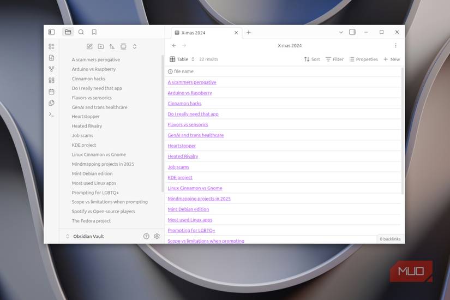Open the bookmarks icon
Screen dimensions: 450x300
point(94,32)
